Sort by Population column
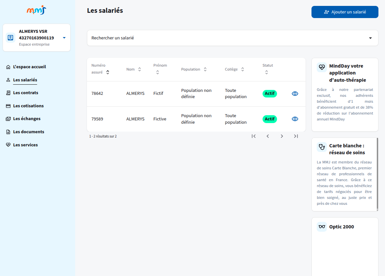The height and width of the screenshot is (276, 385). click(205, 70)
